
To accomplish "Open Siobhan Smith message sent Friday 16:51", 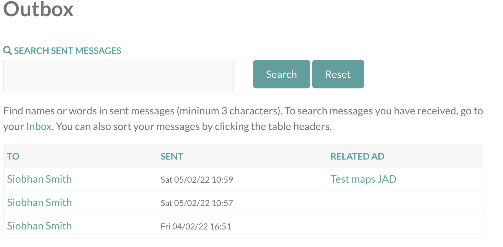I will pyautogui.click(x=39, y=226).
